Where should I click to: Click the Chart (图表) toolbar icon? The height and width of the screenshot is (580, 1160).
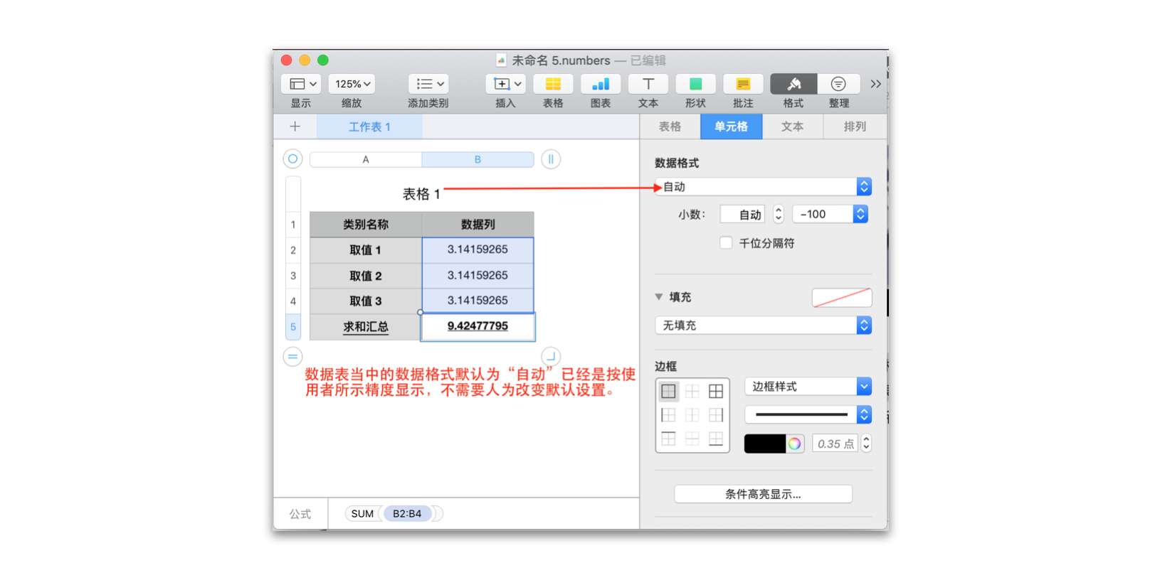[x=600, y=85]
